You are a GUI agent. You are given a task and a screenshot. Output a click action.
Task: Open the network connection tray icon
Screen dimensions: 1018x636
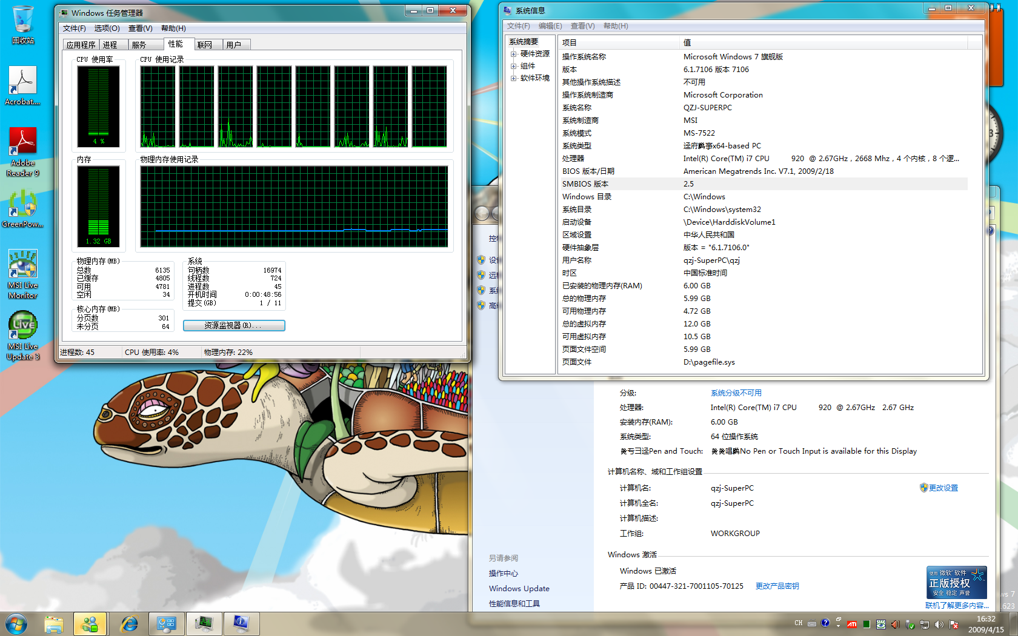pyautogui.click(x=925, y=624)
